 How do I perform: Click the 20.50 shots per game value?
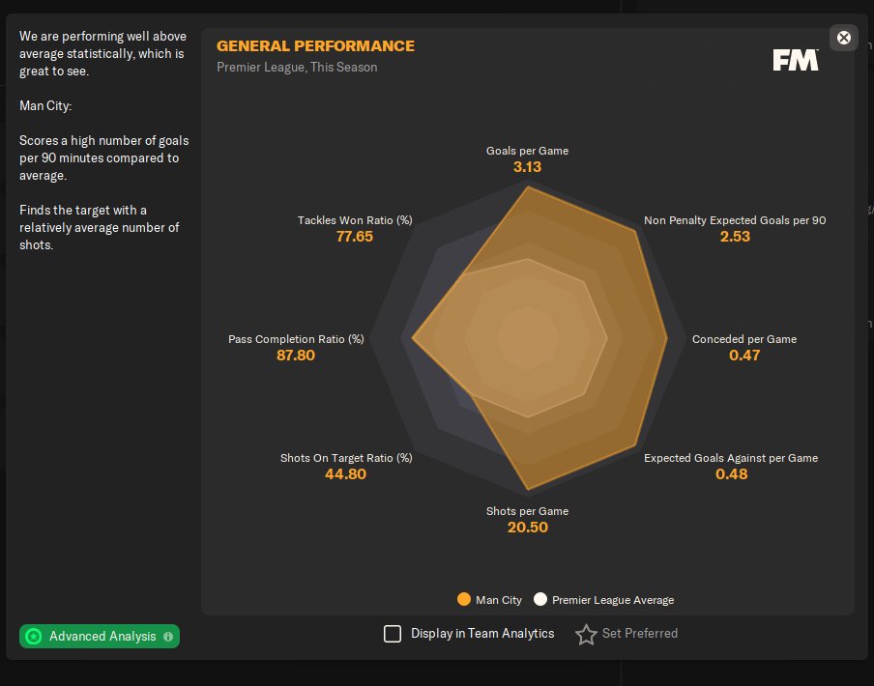[x=527, y=527]
